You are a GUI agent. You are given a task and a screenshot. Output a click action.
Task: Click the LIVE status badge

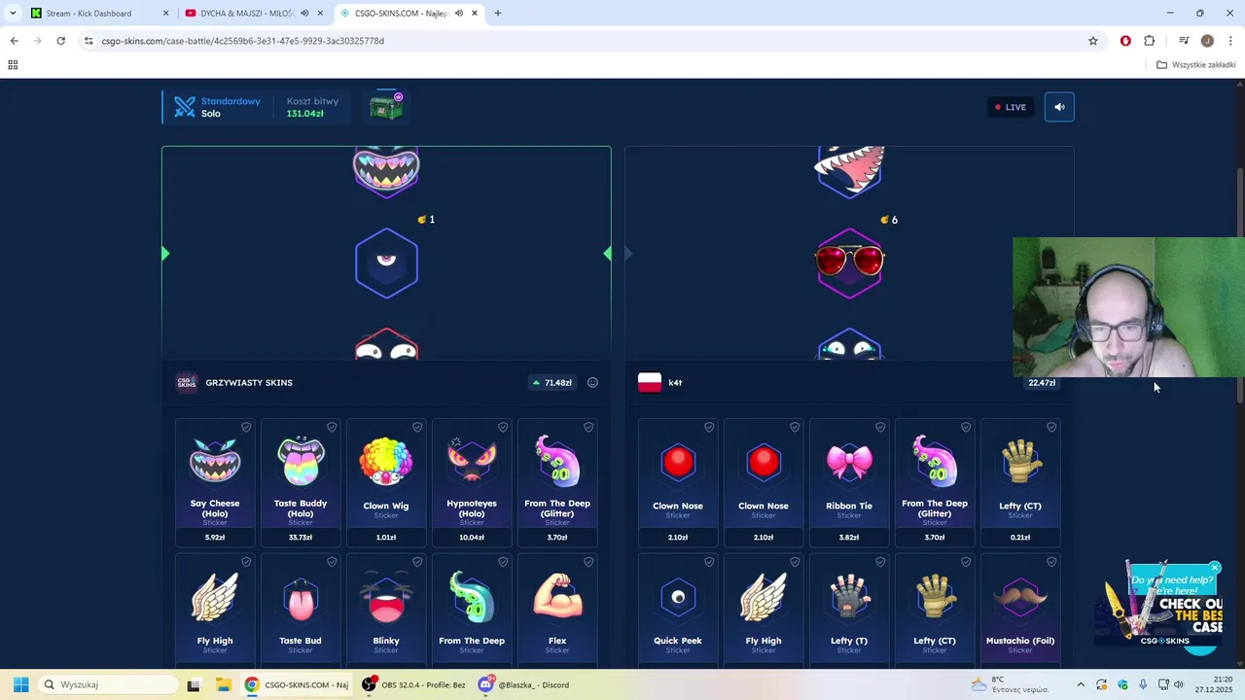pos(1010,107)
